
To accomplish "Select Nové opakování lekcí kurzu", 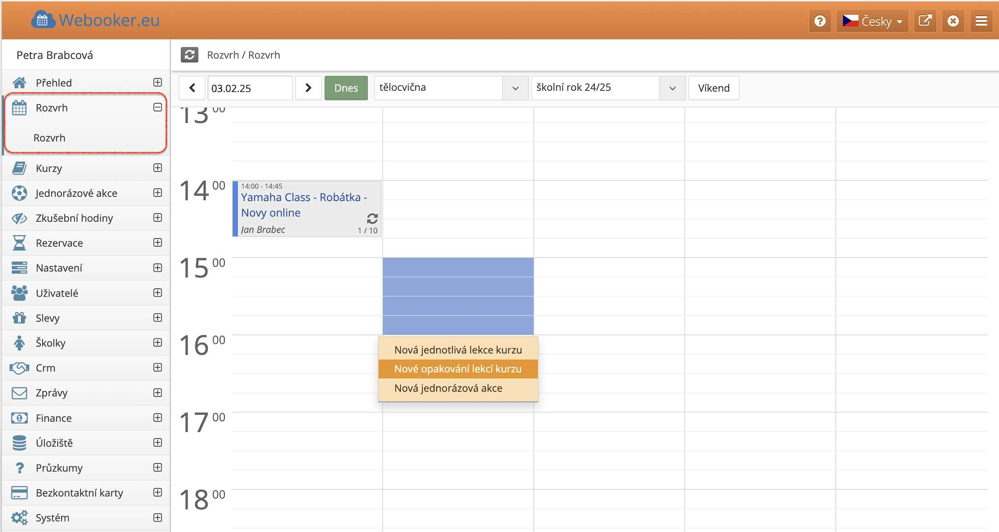I will 457,369.
